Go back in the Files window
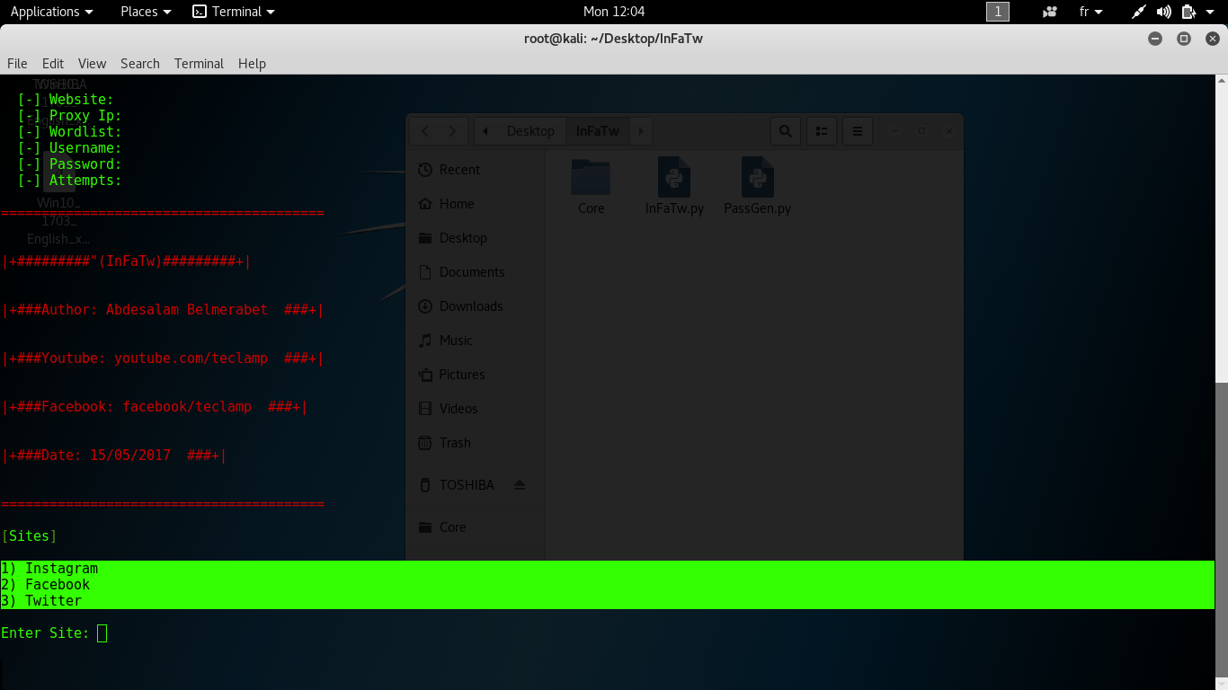Screen dimensions: 1228x690 (425, 131)
